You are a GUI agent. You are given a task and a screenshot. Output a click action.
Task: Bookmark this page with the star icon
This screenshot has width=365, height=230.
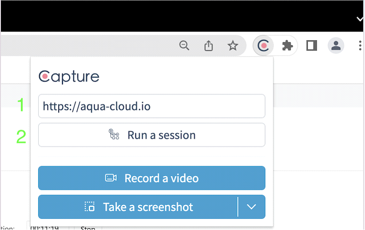click(x=233, y=45)
